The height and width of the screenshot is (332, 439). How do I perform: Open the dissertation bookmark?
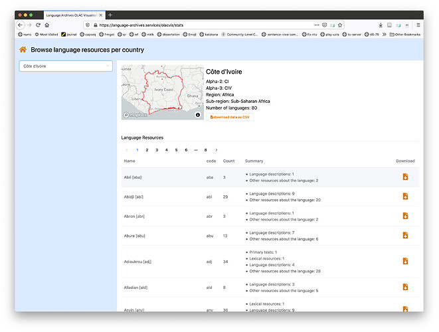169,35
